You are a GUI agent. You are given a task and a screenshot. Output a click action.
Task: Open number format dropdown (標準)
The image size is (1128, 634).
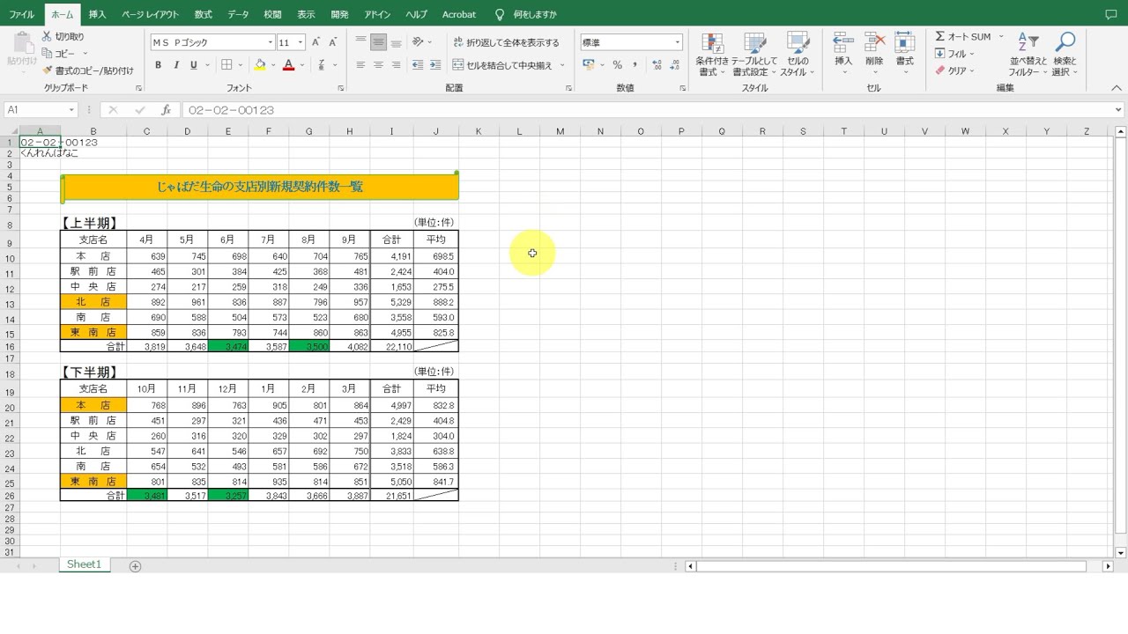[x=677, y=42]
